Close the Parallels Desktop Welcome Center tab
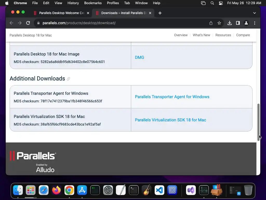 click(x=88, y=13)
